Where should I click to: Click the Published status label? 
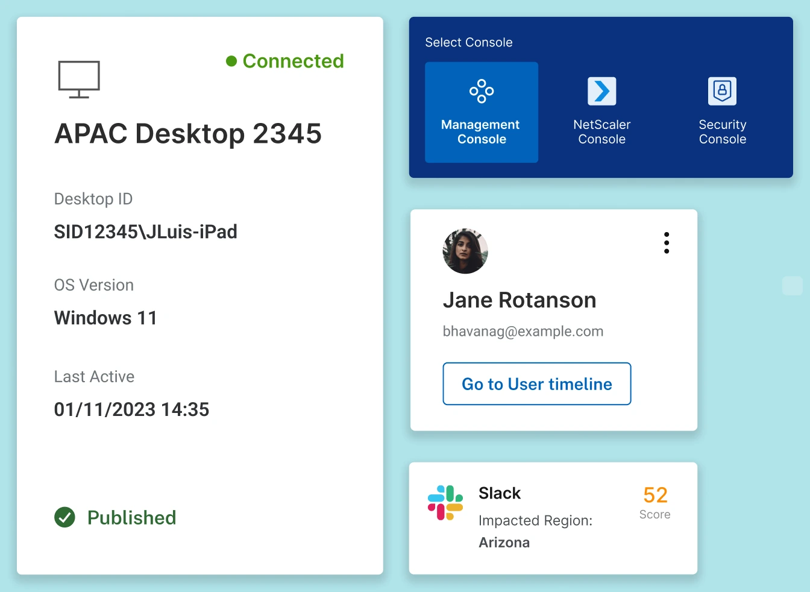pyautogui.click(x=132, y=518)
